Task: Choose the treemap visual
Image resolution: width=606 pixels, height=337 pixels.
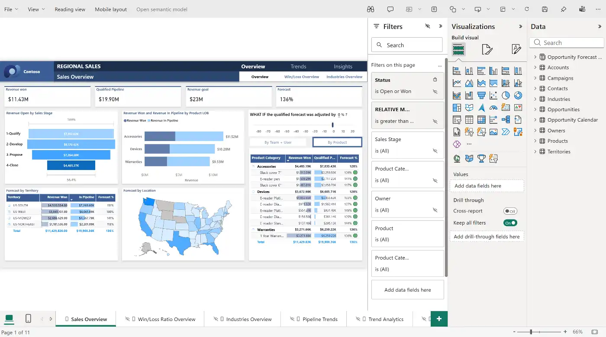Action: pyautogui.click(x=457, y=107)
